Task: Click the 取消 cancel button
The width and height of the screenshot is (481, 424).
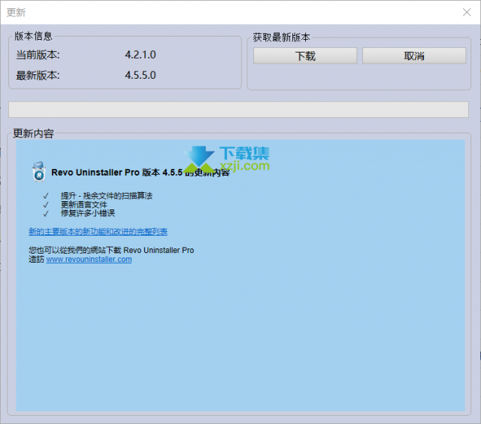Action: tap(414, 56)
